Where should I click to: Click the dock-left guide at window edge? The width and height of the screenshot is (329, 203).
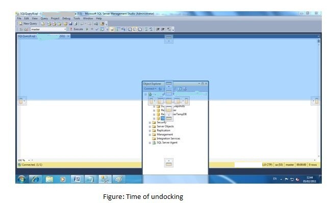(x=22, y=101)
